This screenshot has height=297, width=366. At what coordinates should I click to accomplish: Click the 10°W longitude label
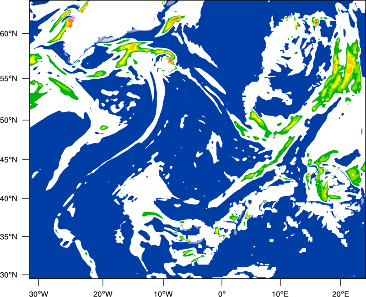pyautogui.click(x=163, y=293)
